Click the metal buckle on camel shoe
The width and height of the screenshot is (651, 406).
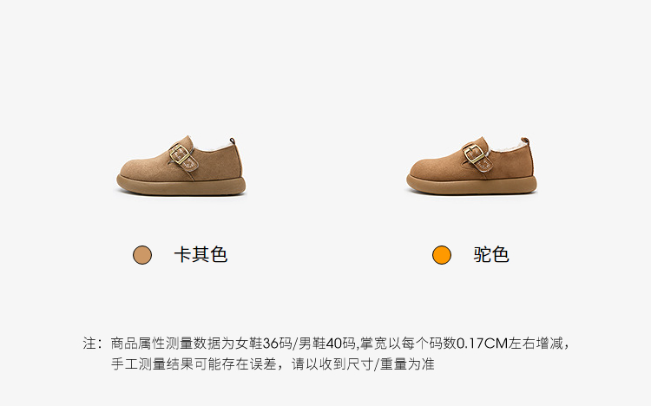[473, 154]
